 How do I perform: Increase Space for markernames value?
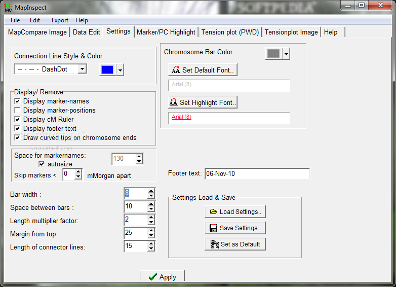(x=139, y=157)
